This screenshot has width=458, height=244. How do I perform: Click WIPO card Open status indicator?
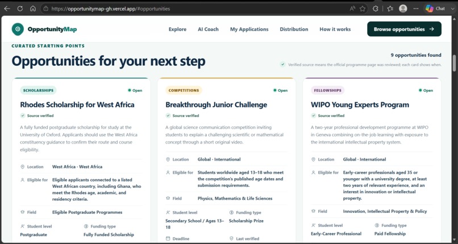426,90
